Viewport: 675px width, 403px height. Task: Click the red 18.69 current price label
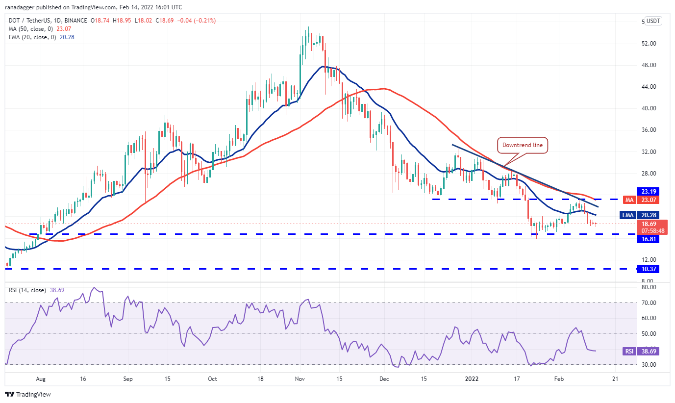click(x=647, y=224)
